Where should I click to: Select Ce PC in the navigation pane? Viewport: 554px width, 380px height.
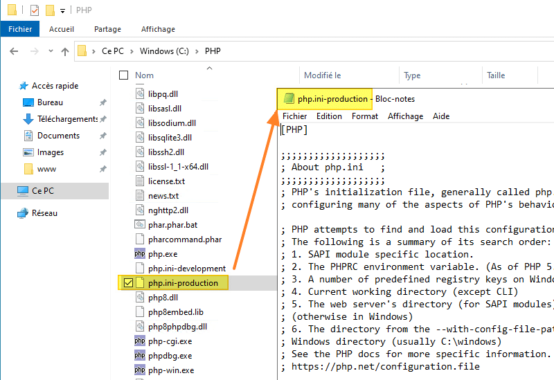tap(42, 190)
